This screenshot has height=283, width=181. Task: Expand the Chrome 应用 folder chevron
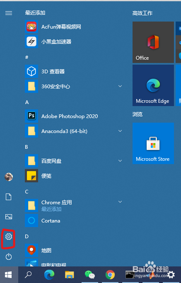click(120, 202)
